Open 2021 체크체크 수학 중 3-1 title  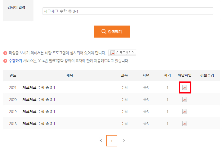pos(39,88)
